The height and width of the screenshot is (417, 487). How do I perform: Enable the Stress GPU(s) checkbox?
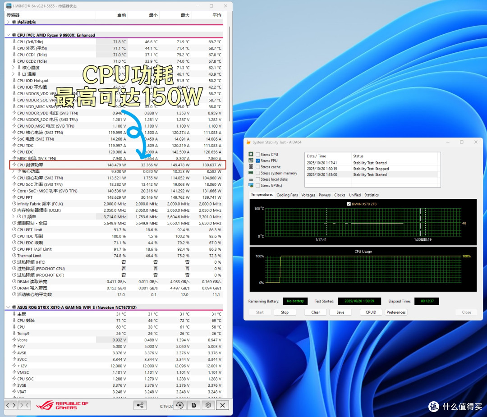[x=258, y=185]
